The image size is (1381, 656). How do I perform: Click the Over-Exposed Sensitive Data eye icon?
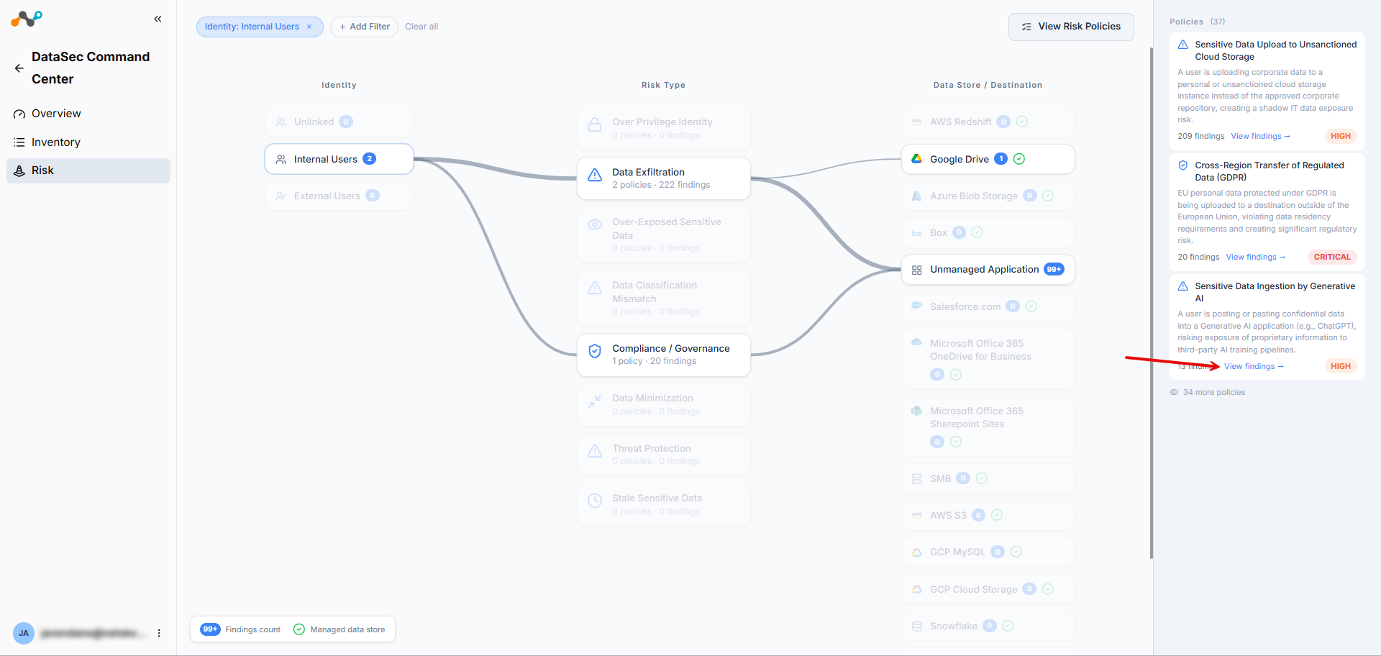595,224
